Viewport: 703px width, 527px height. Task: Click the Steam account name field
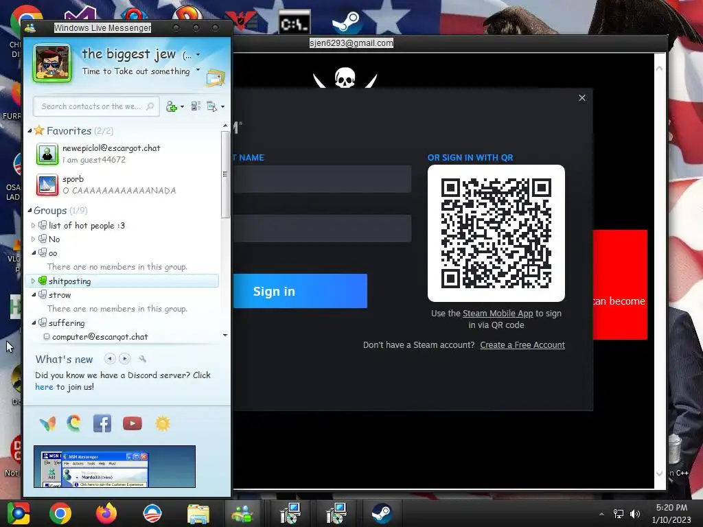pyautogui.click(x=322, y=179)
